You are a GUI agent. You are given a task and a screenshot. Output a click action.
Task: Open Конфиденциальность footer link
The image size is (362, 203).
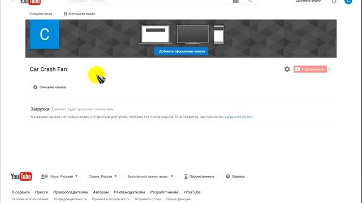pyautogui.click(x=70, y=199)
